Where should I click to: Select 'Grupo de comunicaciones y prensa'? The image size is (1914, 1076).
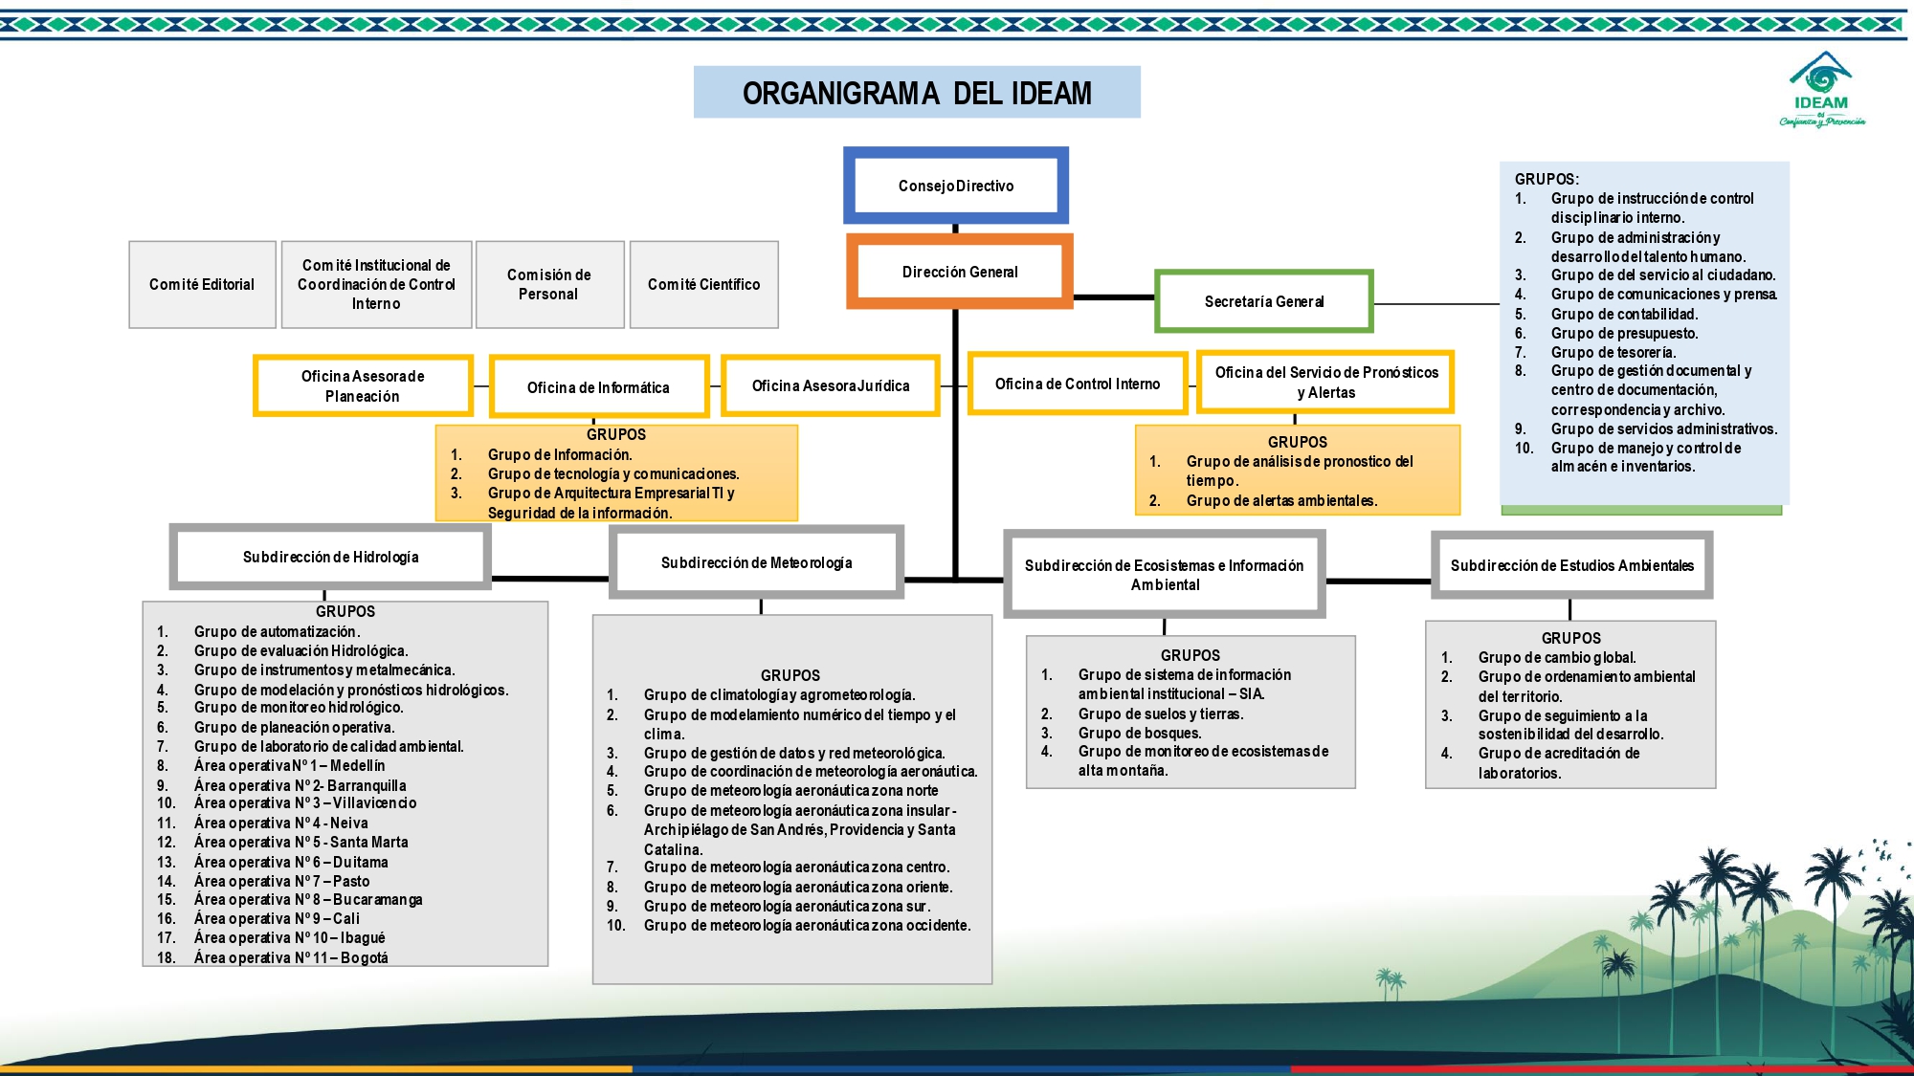(1664, 294)
